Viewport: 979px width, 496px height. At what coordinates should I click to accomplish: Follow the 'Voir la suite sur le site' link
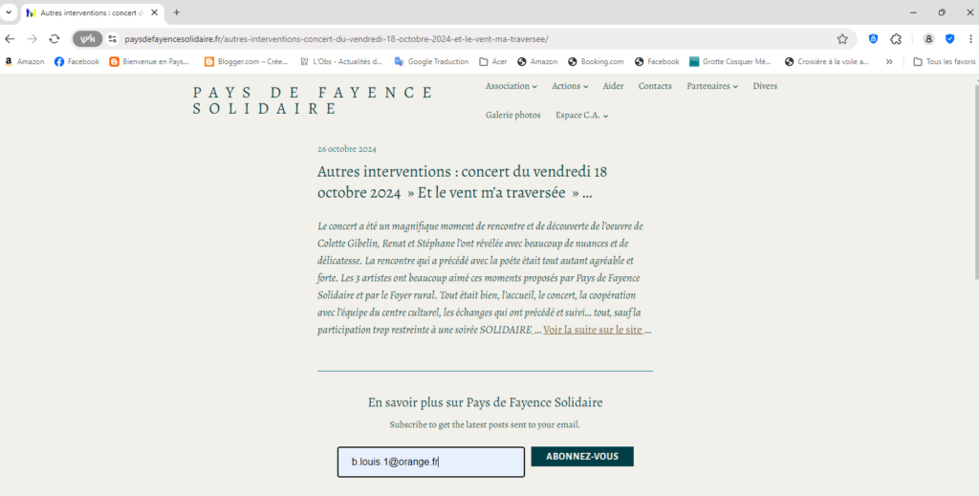click(593, 330)
